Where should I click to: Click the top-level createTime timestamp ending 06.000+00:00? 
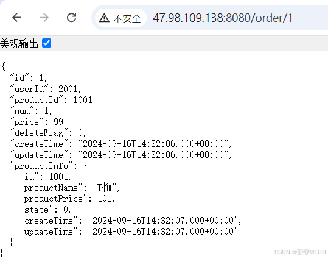[153, 144]
